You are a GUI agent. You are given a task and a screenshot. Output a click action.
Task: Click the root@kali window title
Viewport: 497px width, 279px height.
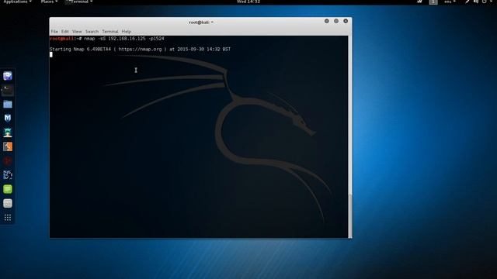click(201, 22)
